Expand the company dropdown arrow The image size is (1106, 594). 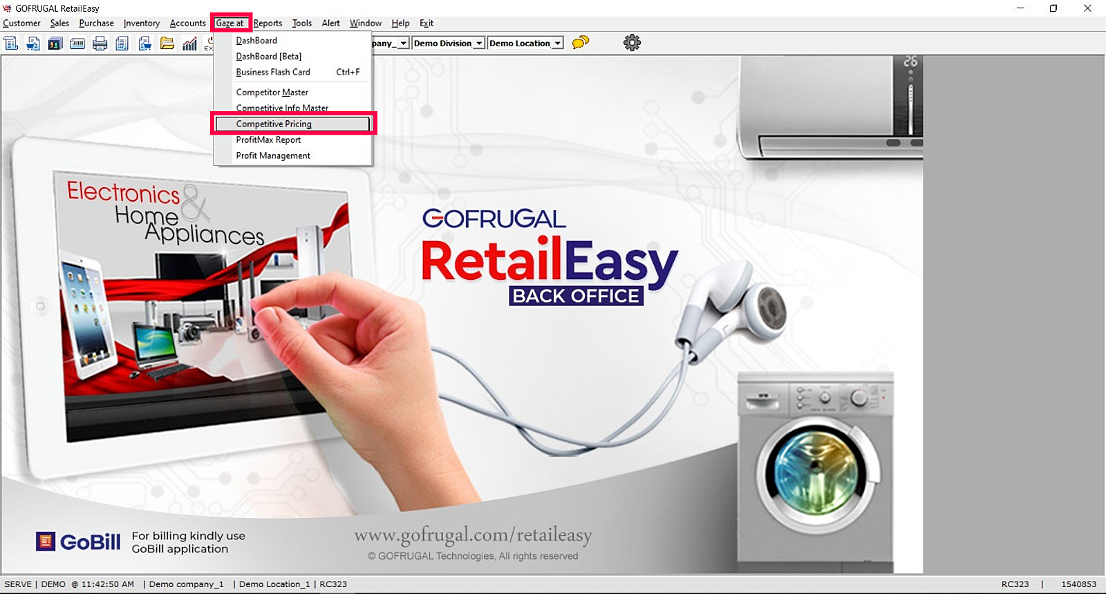pyautogui.click(x=404, y=44)
